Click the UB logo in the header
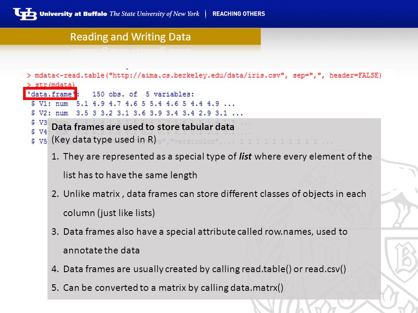This screenshot has width=418, height=313. tap(25, 14)
